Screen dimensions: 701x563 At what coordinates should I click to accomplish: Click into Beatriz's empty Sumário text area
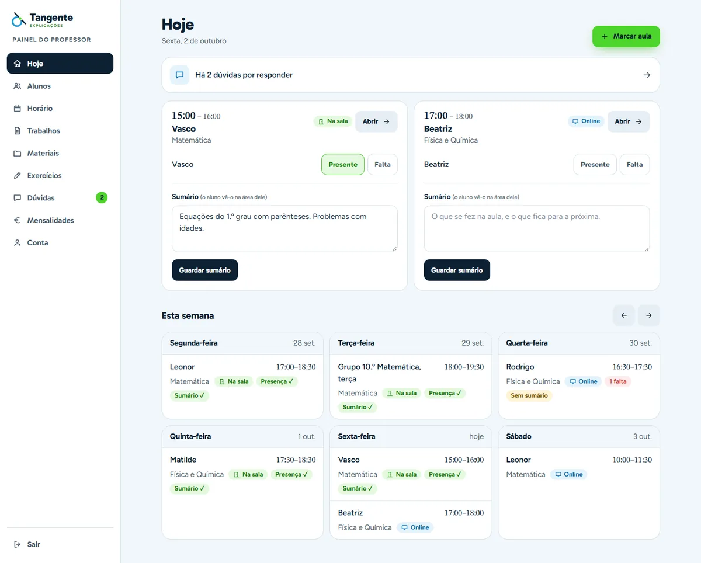pos(537,229)
